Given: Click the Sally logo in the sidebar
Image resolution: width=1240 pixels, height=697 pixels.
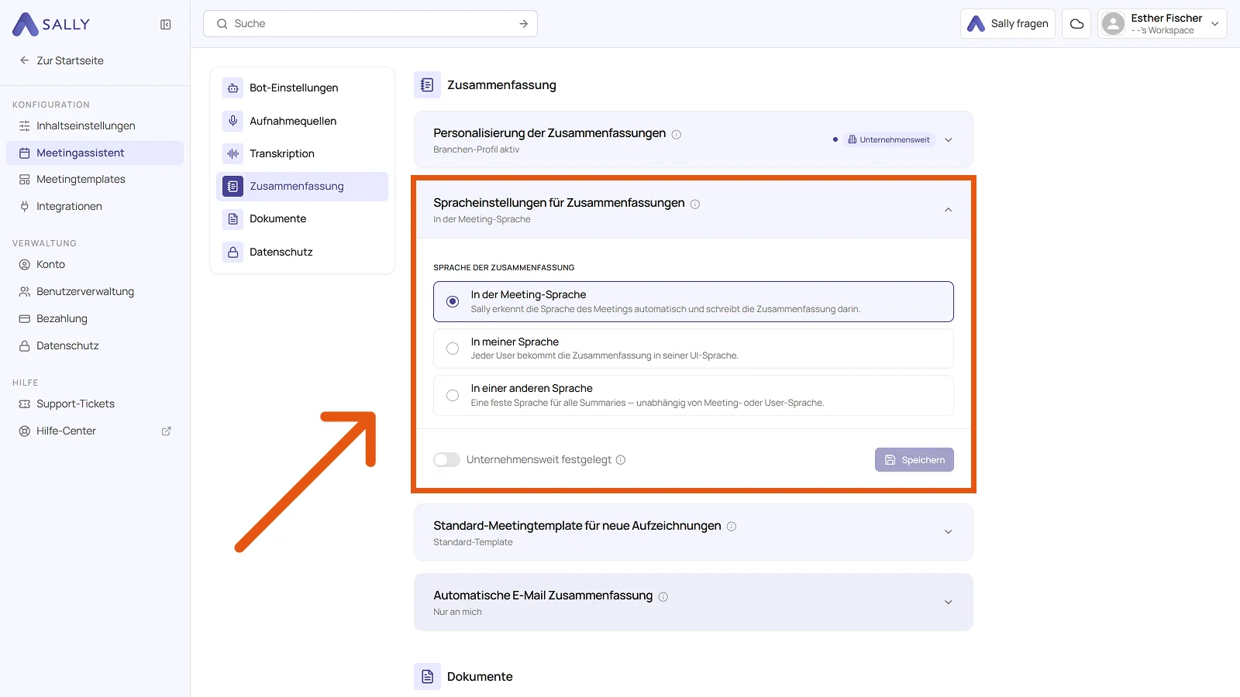Looking at the screenshot, I should tap(51, 24).
